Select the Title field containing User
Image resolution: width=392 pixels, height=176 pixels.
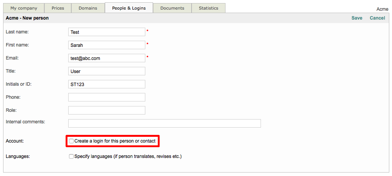pyautogui.click(x=107, y=71)
